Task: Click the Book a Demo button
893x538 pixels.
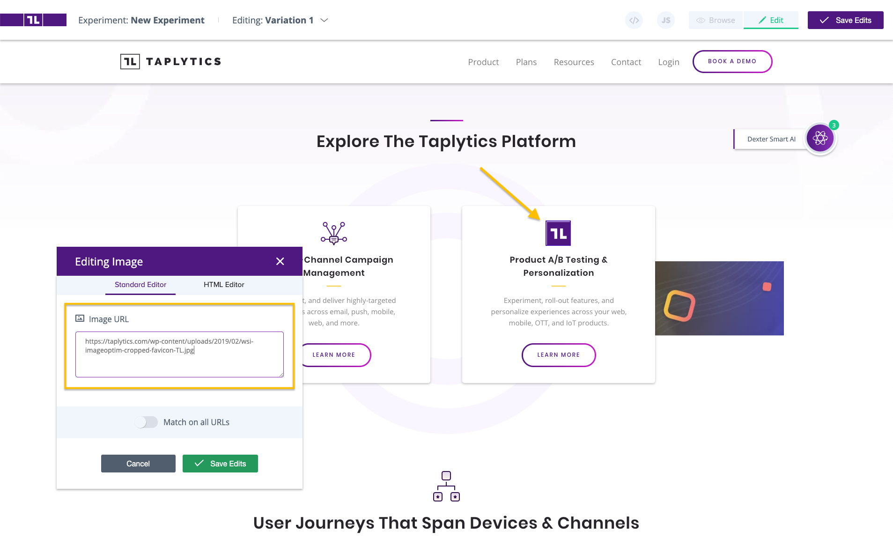Action: click(x=732, y=61)
